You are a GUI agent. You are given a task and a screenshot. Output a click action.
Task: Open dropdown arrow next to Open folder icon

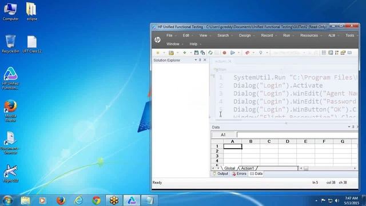pos(177,53)
